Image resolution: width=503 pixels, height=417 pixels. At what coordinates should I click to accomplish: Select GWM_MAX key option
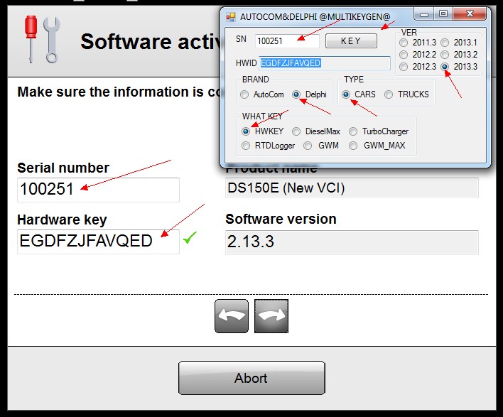tap(353, 146)
